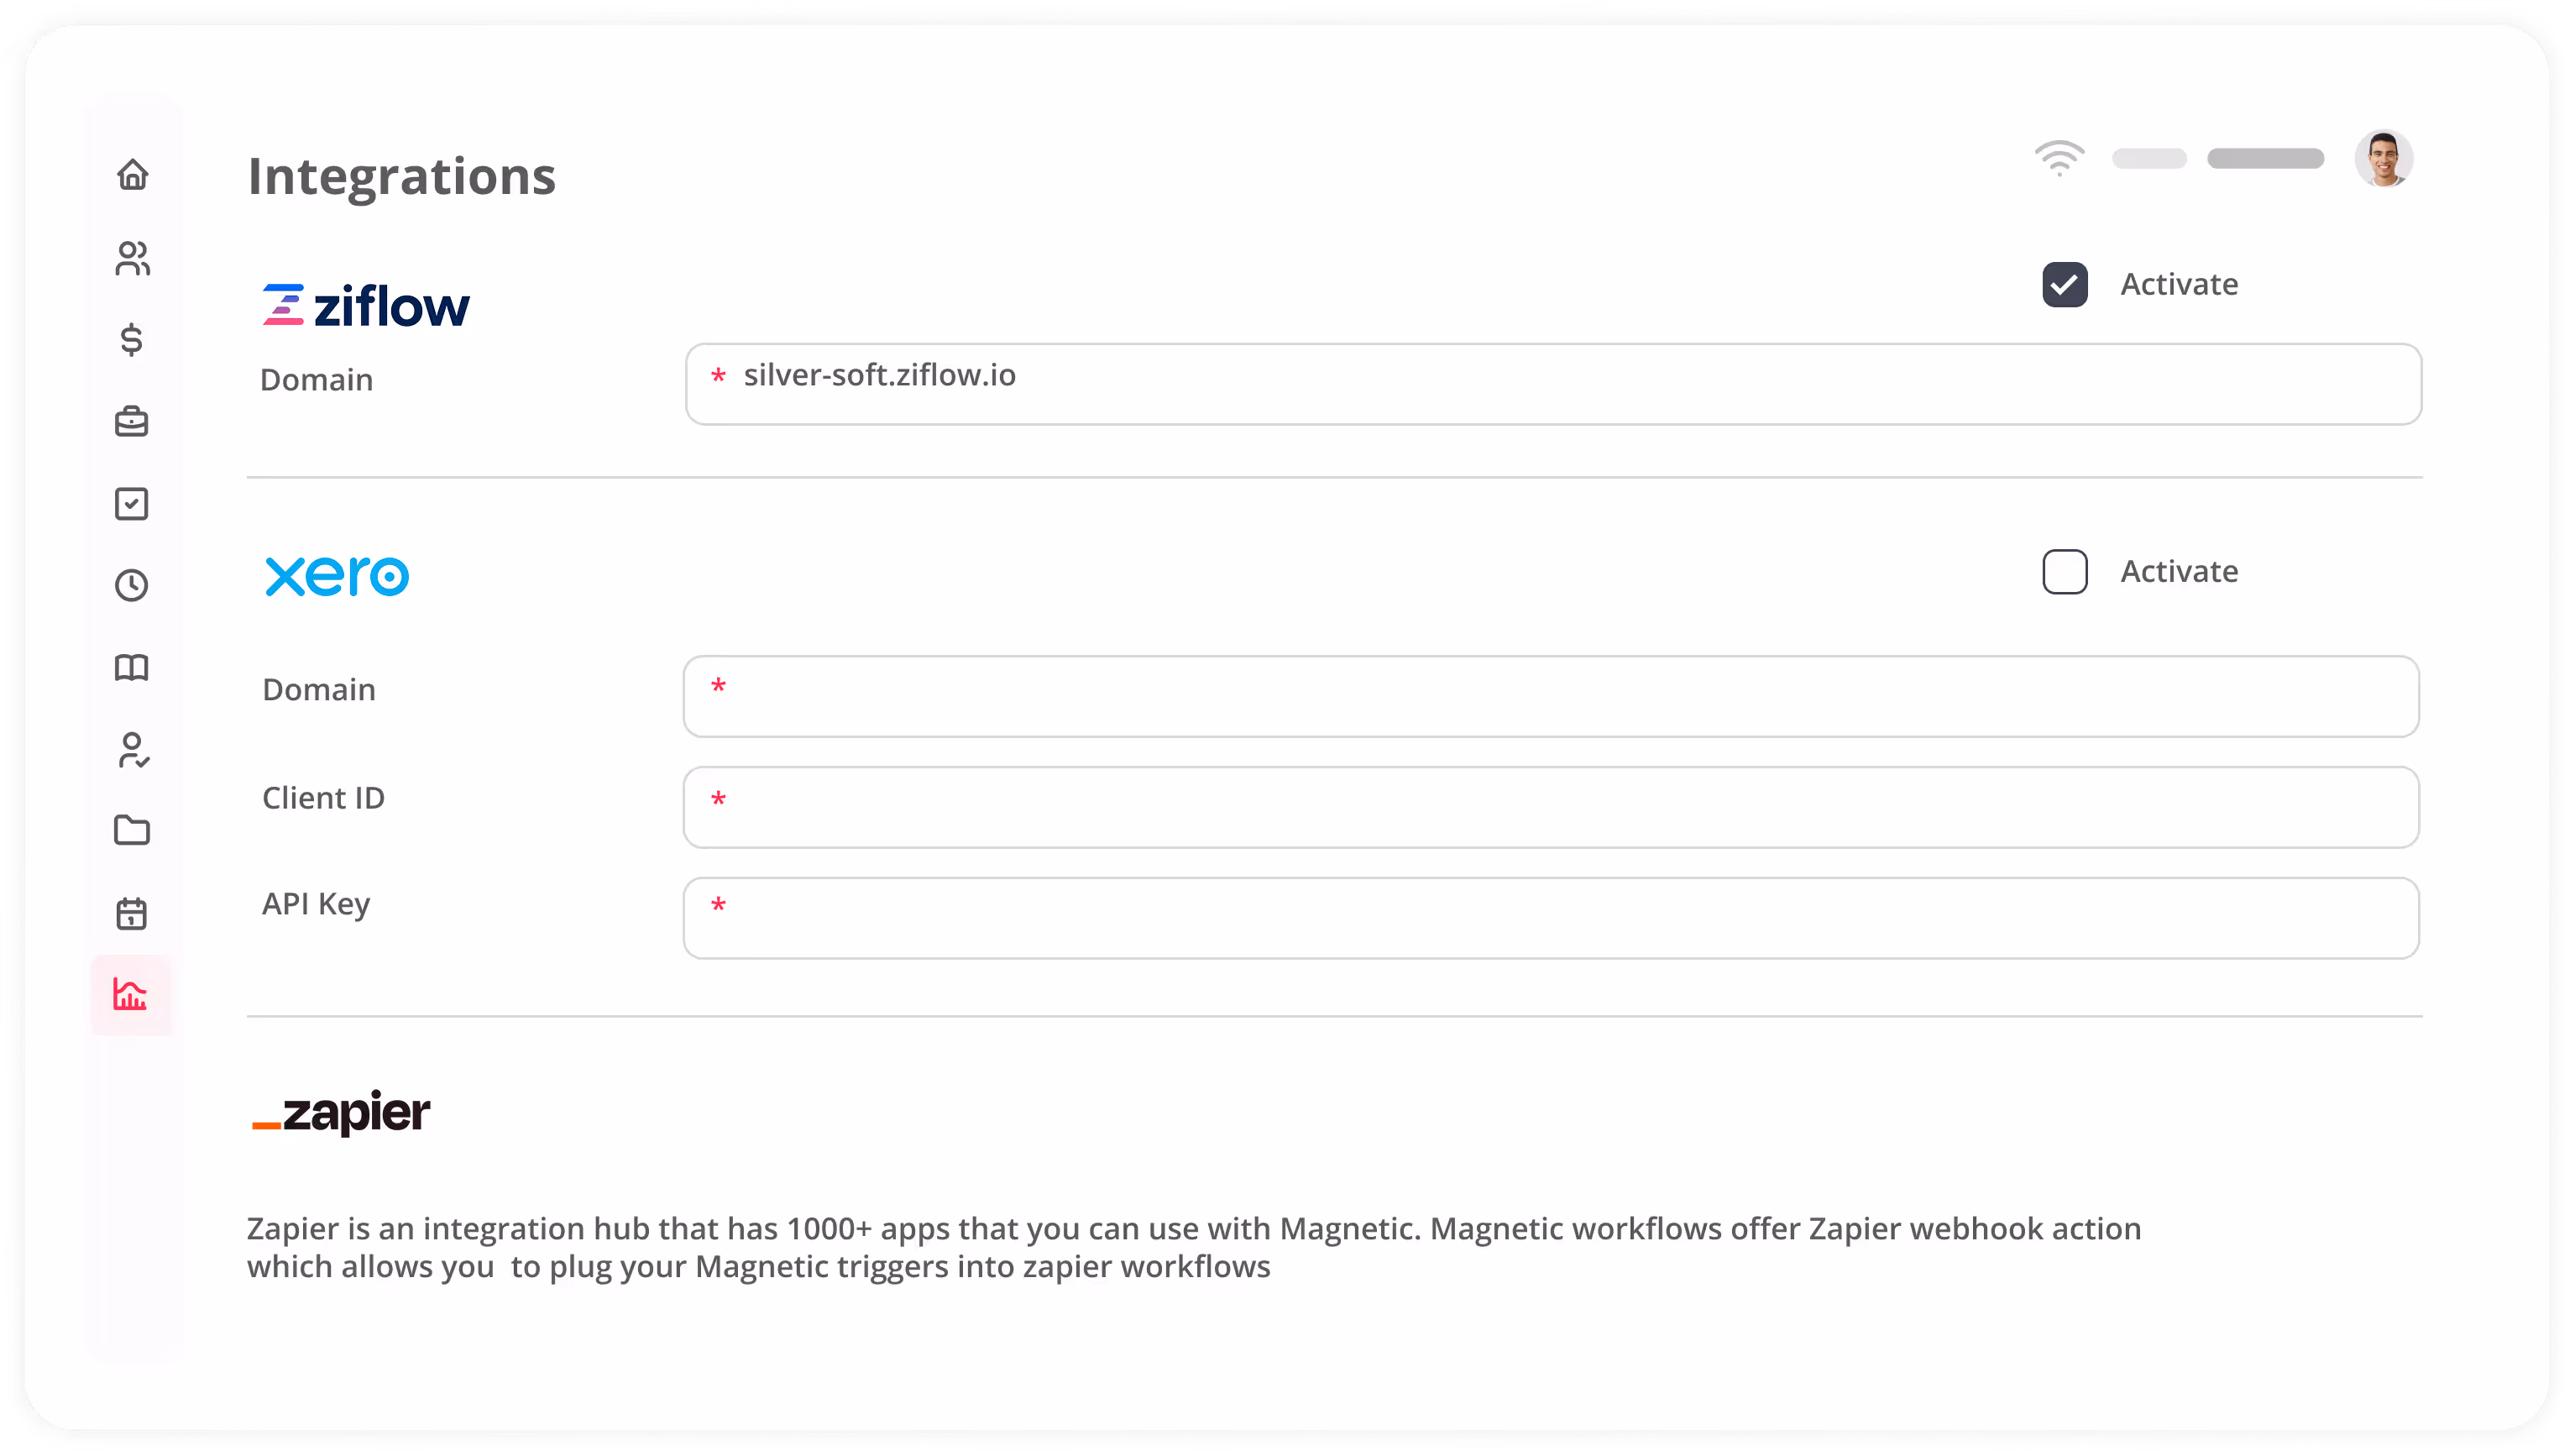Focus the Xero Domain input field

pyautogui.click(x=1551, y=696)
